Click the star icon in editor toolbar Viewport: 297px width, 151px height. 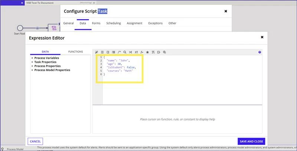point(147,52)
